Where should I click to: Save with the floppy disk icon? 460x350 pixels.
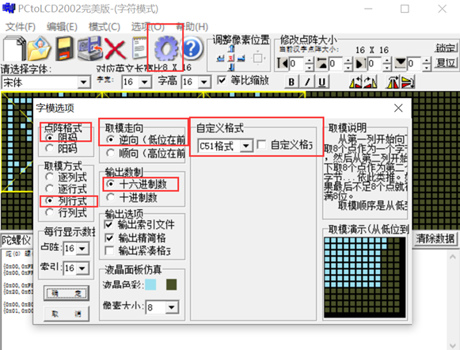(65, 48)
